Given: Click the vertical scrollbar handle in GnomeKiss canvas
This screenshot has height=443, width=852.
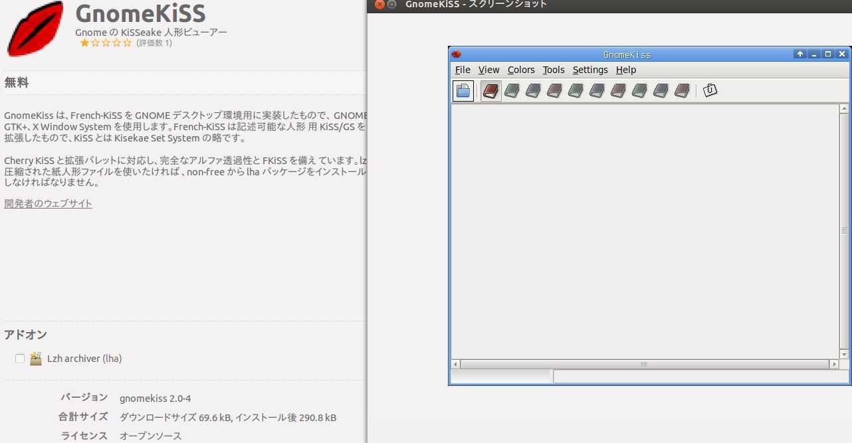Looking at the screenshot, I should click(844, 231).
